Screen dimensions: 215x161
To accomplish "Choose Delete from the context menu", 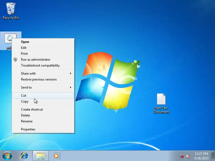I will tap(43, 115).
